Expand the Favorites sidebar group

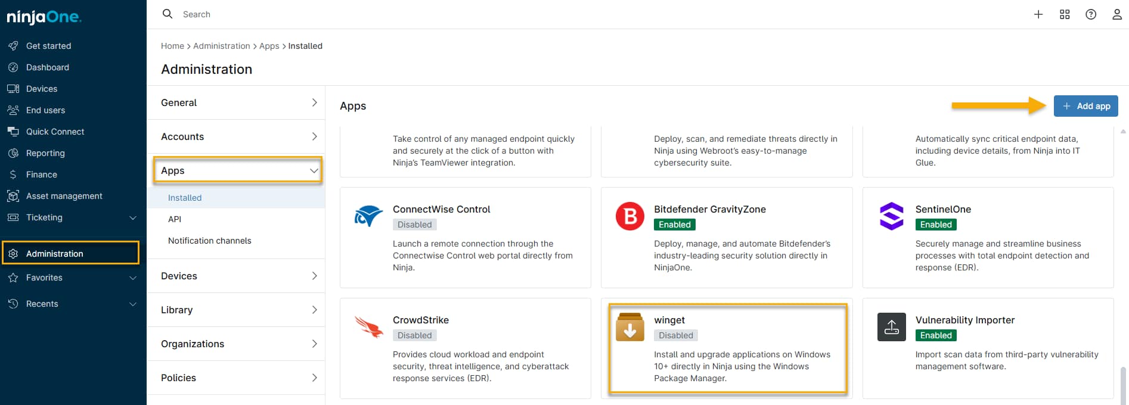pos(133,278)
